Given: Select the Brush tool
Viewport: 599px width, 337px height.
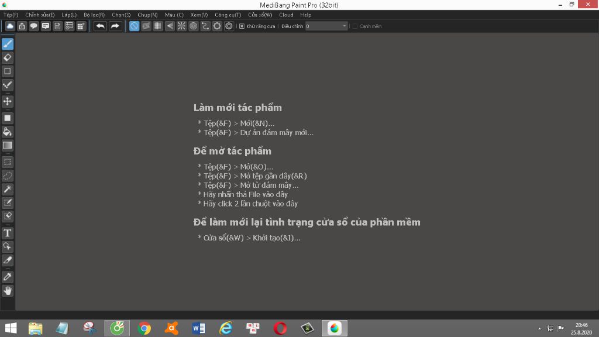Looking at the screenshot, I should (x=7, y=44).
